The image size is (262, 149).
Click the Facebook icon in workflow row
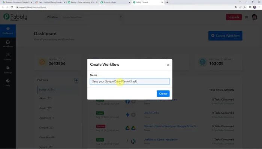tap(127, 101)
